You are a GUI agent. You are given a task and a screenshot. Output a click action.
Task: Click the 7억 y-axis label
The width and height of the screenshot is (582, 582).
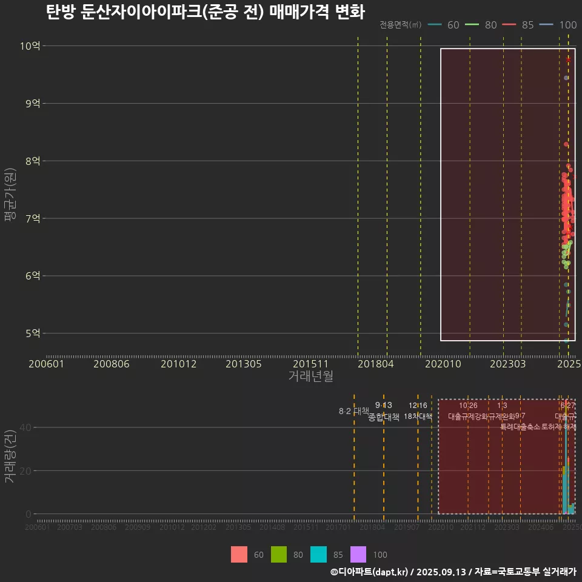point(33,218)
